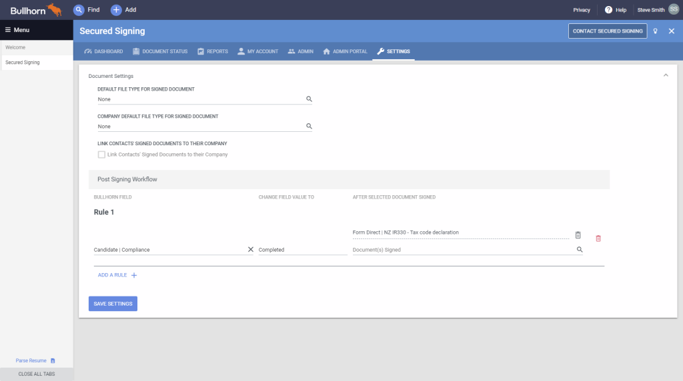683x381 pixels.
Task: Click the Parse Resume document icon
Action: coord(53,360)
